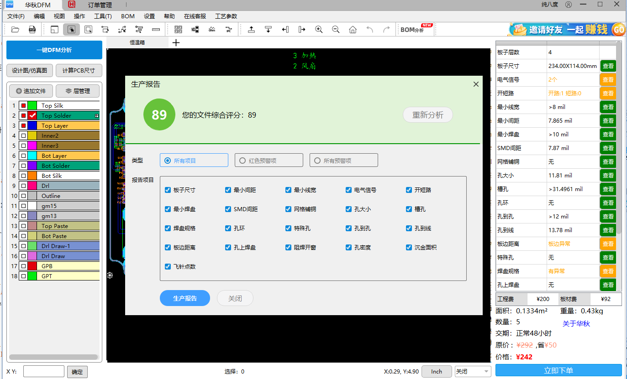Open the 关闭 dropdown in status bar
The width and height of the screenshot is (627, 379).
(473, 371)
